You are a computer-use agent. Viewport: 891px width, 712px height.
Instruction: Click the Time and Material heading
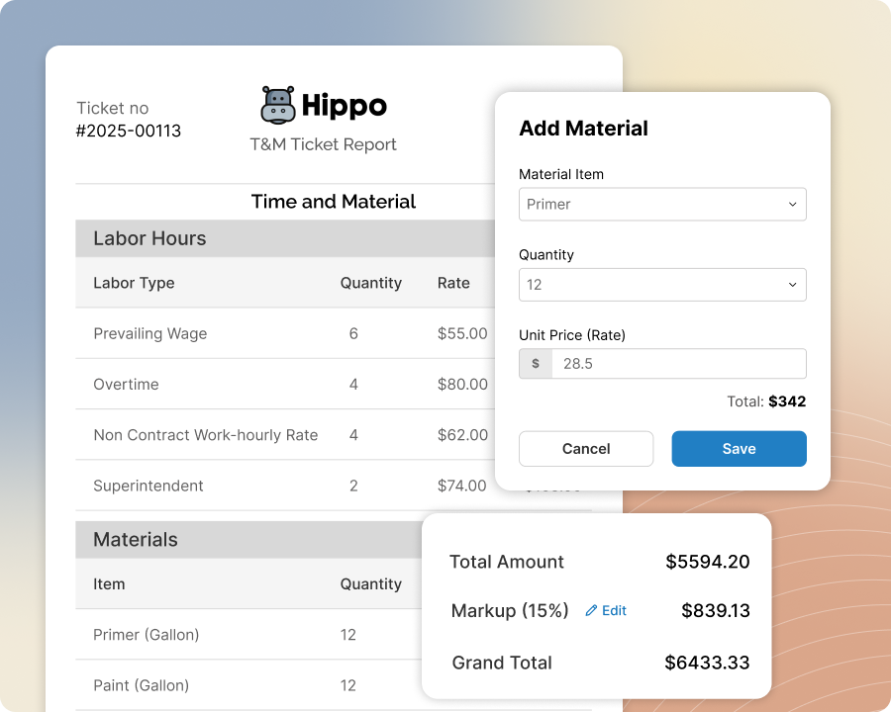334,202
